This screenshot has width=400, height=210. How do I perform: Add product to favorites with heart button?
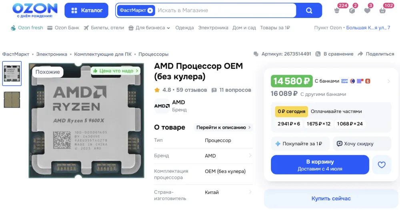382,165
